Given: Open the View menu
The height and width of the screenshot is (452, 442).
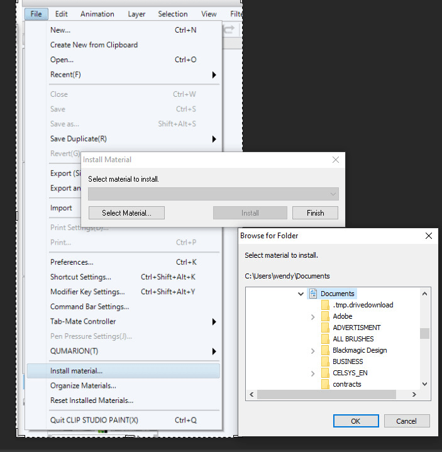Looking at the screenshot, I should click(209, 14).
